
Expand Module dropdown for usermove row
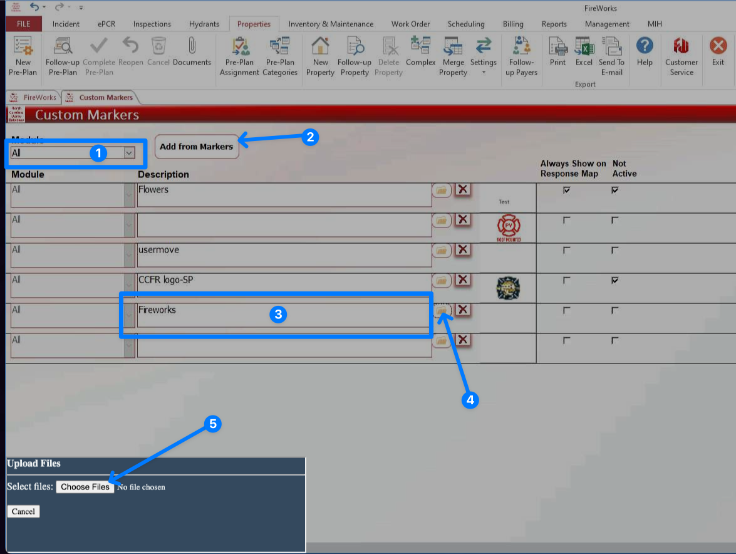[x=129, y=255]
